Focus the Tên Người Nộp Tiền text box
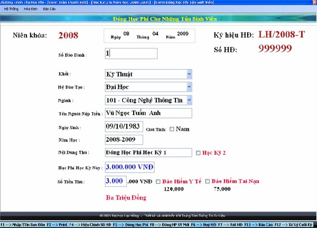This screenshot has height=228, width=317. click(148, 113)
